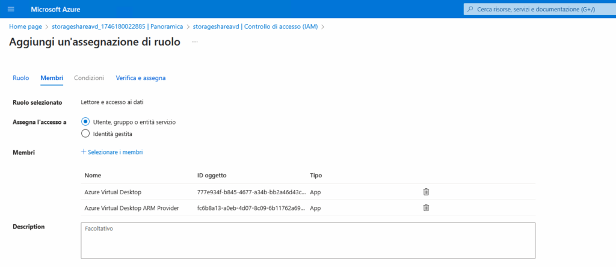Screen dimensions: 616x267
Task: Open storageshareavd_1746180022885 Panoramica breadcrumb
Action: [x=117, y=27]
